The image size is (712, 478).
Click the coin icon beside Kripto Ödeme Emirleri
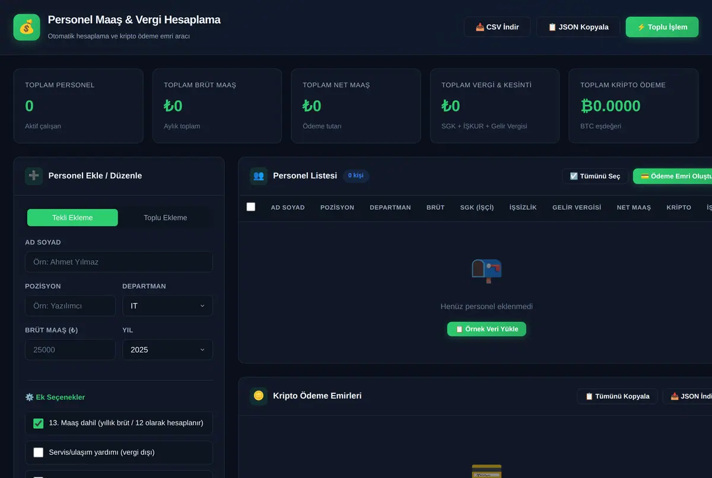coord(259,396)
